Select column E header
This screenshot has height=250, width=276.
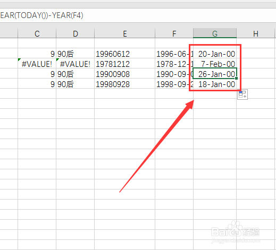tap(125, 33)
